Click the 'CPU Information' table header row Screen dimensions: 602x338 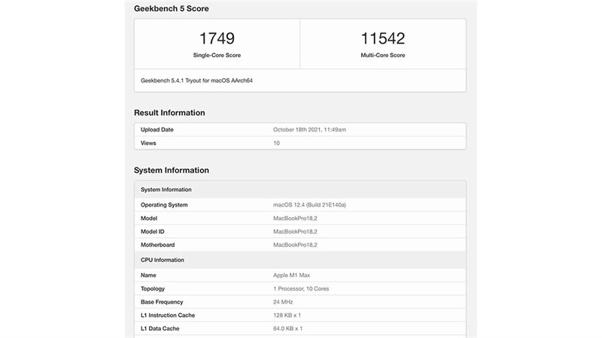click(x=299, y=260)
